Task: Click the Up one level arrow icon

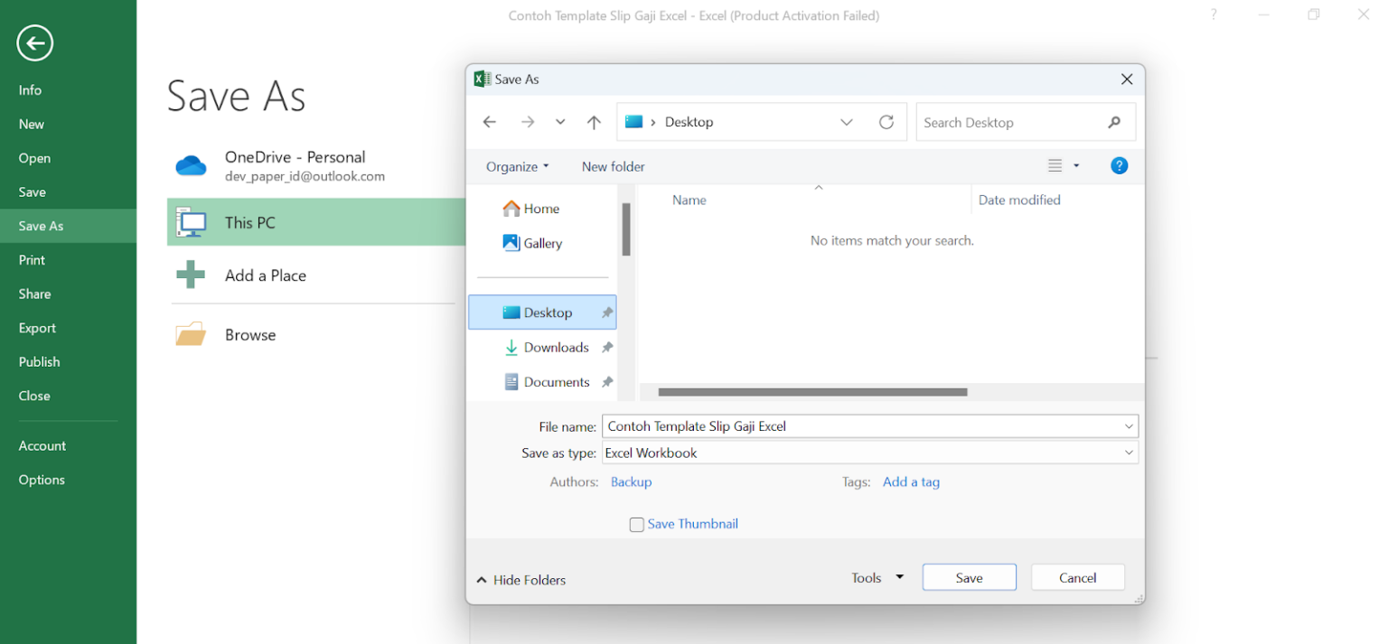Action: [593, 122]
